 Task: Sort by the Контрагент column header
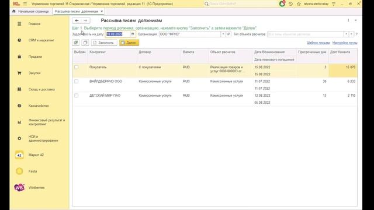(x=113, y=52)
